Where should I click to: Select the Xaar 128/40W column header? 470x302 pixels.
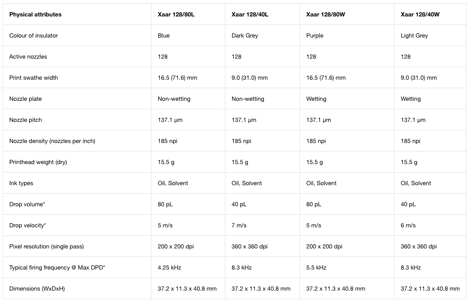point(420,14)
